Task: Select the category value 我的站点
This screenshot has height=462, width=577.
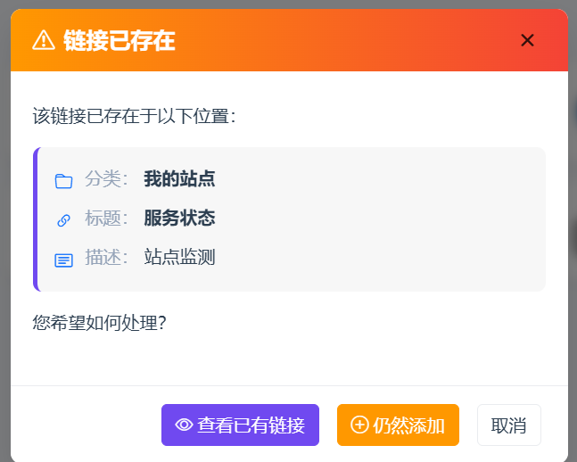Action: (x=179, y=179)
